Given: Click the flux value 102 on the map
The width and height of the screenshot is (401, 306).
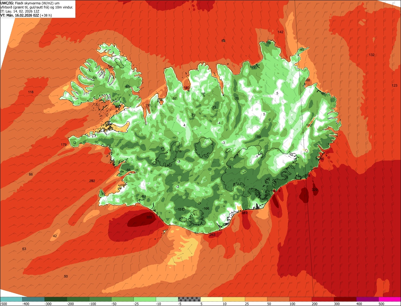Looking at the screenshot, I should pyautogui.click(x=309, y=125).
